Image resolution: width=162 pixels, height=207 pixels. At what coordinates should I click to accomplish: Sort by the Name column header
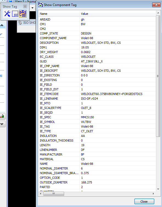click(59, 14)
